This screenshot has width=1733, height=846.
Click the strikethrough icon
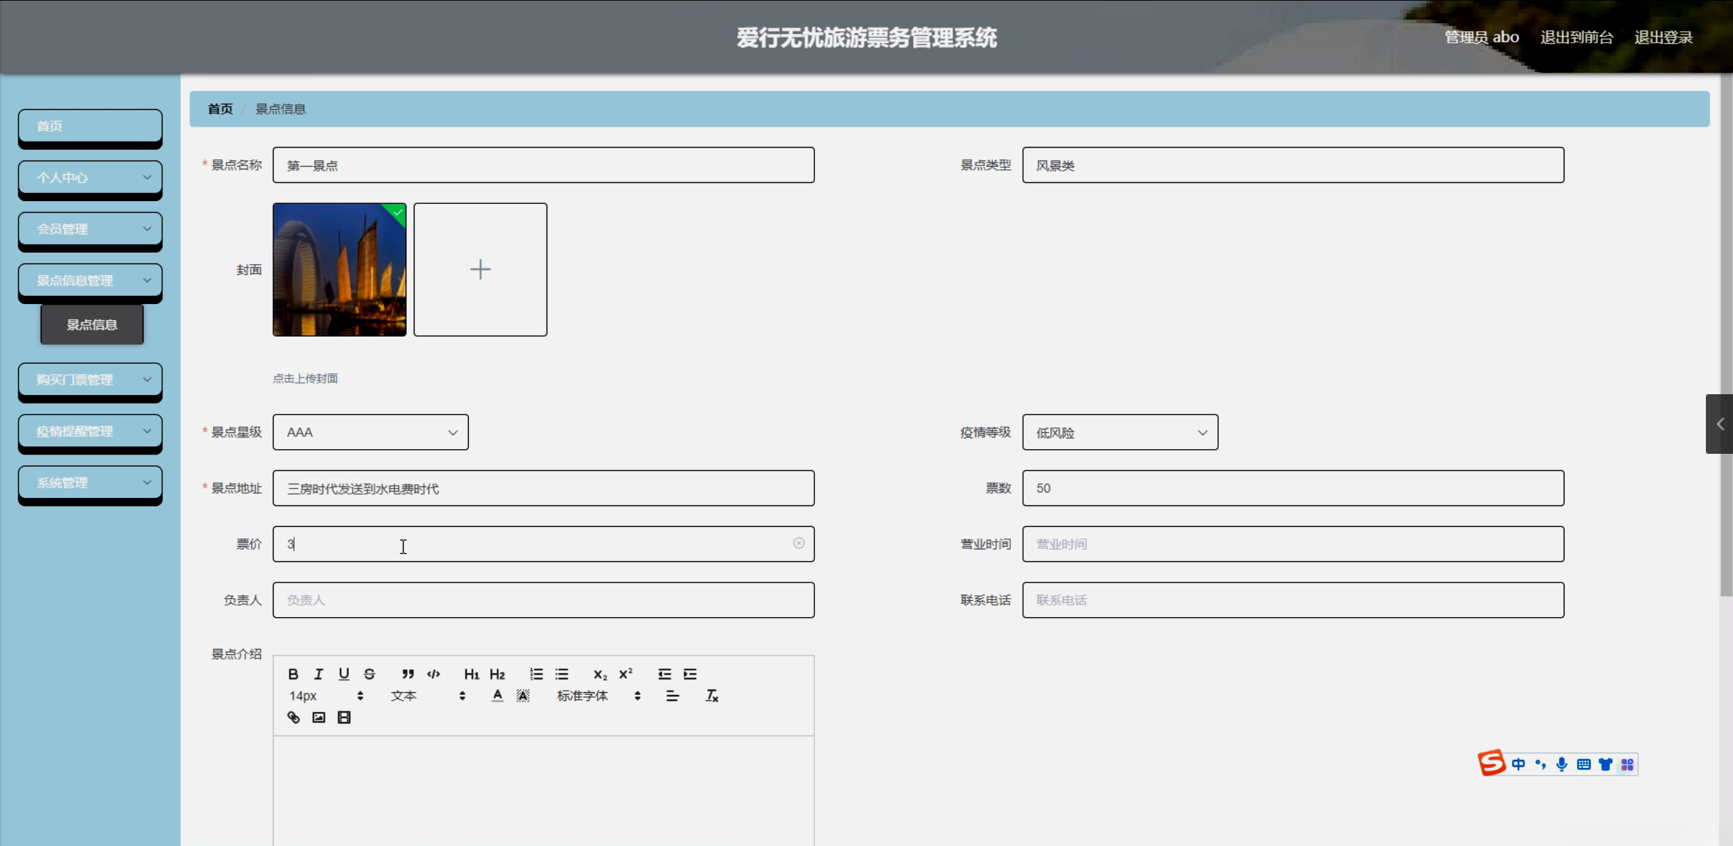pyautogui.click(x=369, y=674)
